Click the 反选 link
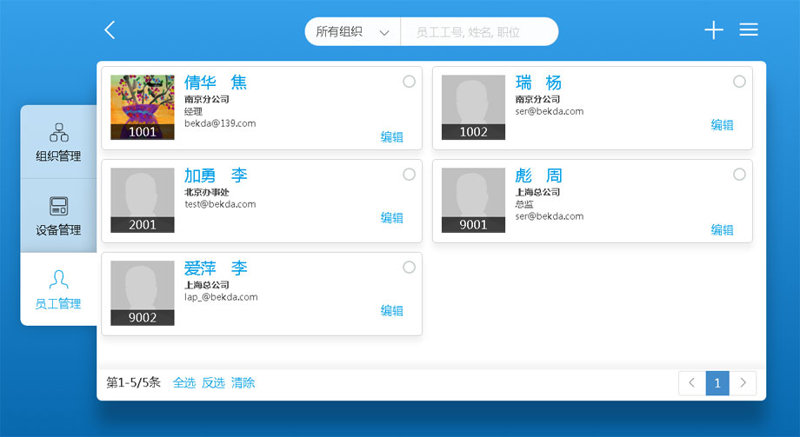The image size is (800, 437). pyautogui.click(x=213, y=382)
